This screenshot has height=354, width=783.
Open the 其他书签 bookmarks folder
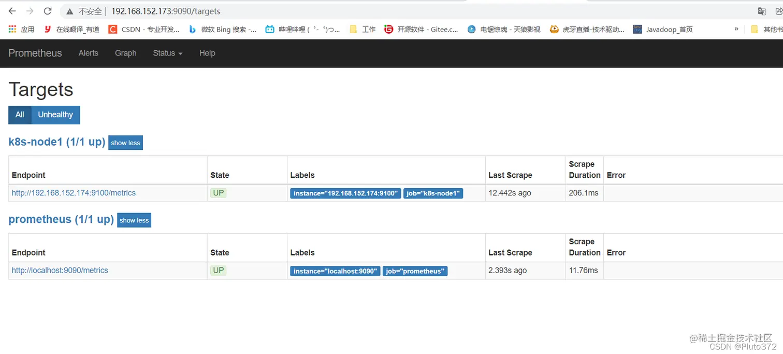[x=766, y=30]
